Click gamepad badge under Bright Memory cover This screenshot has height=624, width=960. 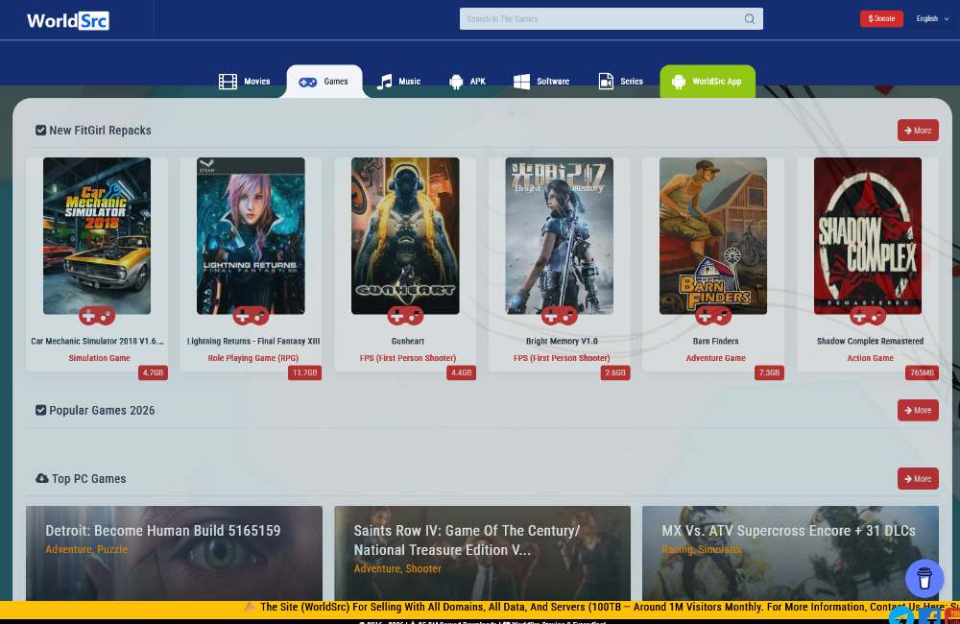click(x=560, y=316)
